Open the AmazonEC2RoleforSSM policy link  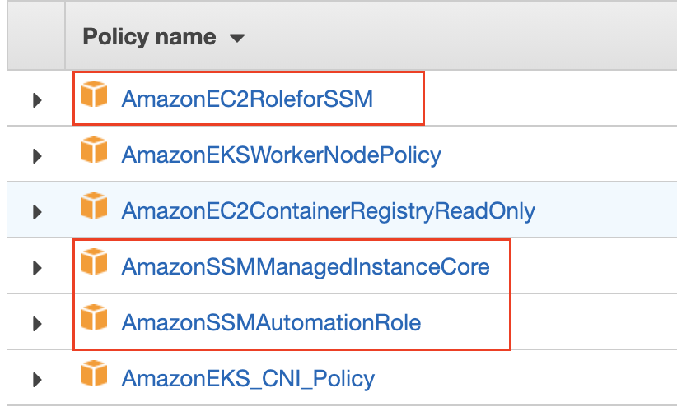click(247, 99)
